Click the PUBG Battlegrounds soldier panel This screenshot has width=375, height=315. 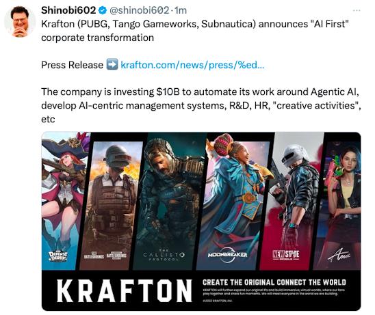112,206
